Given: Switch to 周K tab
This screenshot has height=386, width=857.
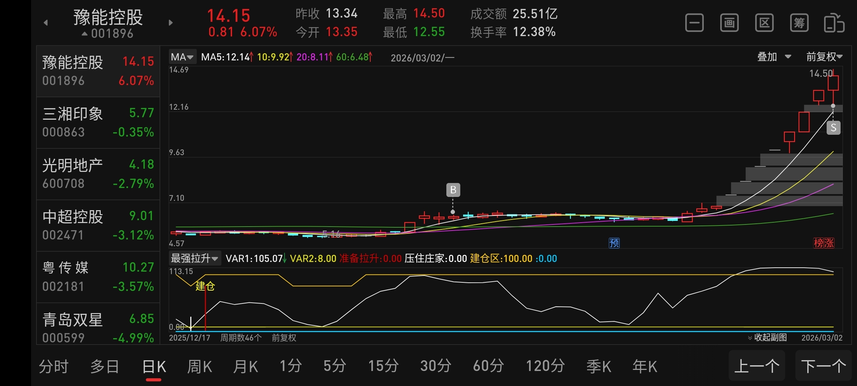Looking at the screenshot, I should click(x=200, y=367).
